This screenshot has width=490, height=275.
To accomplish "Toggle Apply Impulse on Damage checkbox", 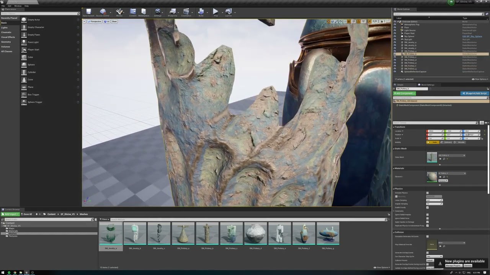I will click(x=428, y=222).
